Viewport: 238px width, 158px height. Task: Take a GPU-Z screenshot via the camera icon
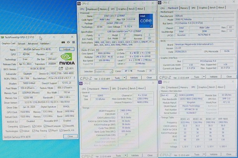click(x=63, y=43)
